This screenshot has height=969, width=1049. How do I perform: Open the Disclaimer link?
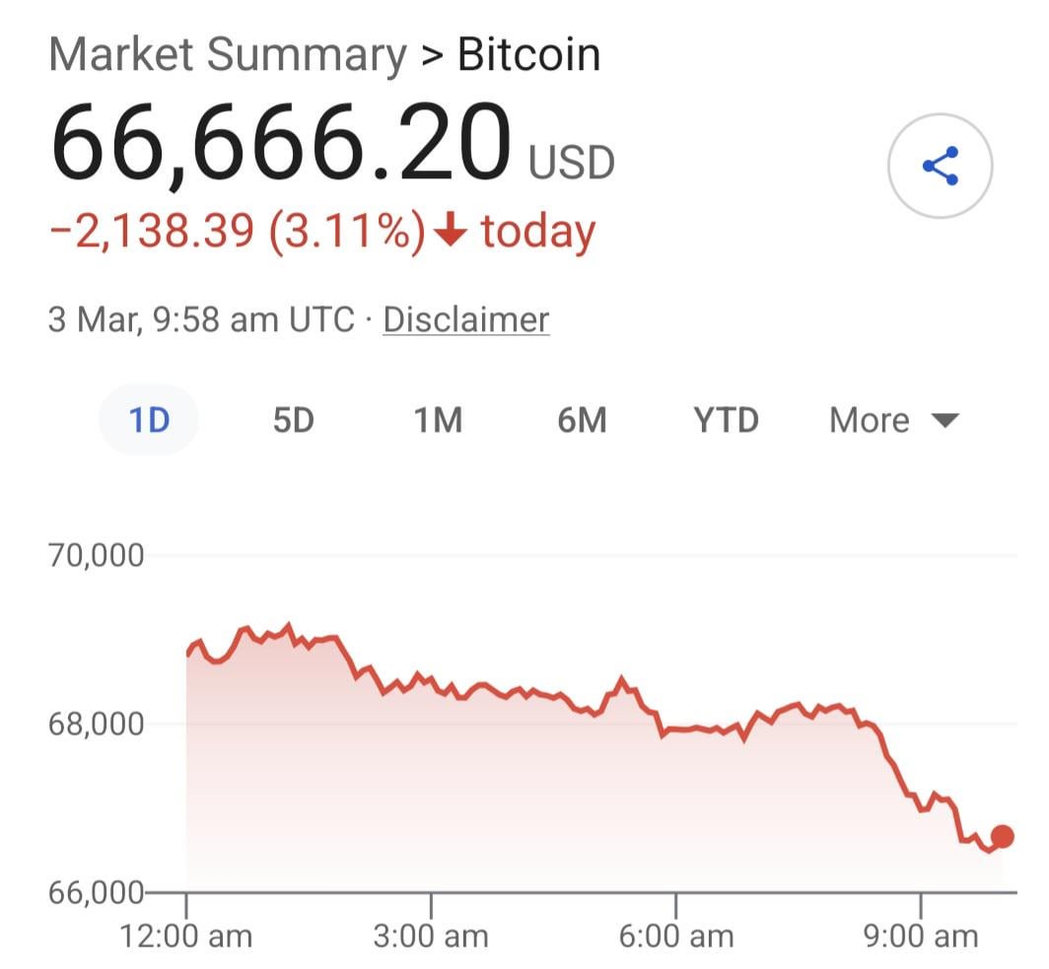click(x=465, y=320)
